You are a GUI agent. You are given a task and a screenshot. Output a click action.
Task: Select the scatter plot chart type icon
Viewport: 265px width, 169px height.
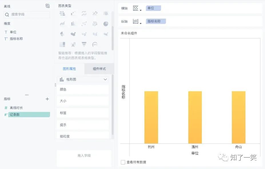(84, 23)
